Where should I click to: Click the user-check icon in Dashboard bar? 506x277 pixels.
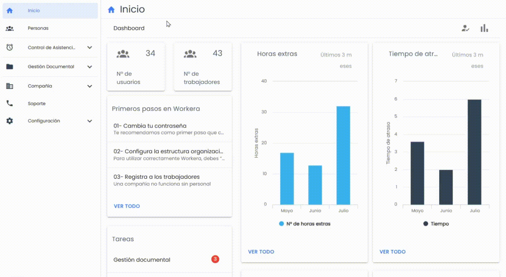(465, 28)
